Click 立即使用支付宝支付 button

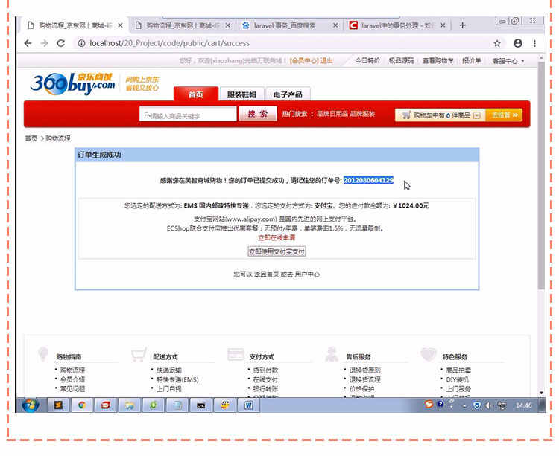coord(277,251)
